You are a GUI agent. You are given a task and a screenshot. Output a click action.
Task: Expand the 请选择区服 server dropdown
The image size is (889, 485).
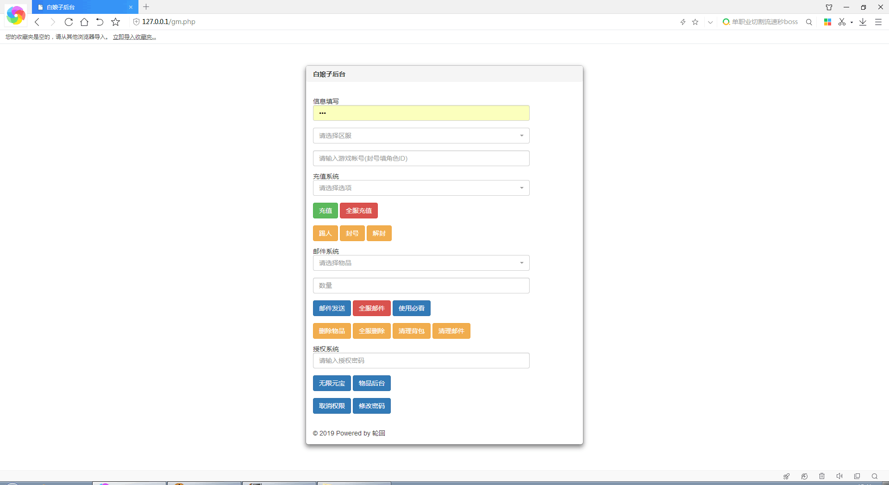421,136
